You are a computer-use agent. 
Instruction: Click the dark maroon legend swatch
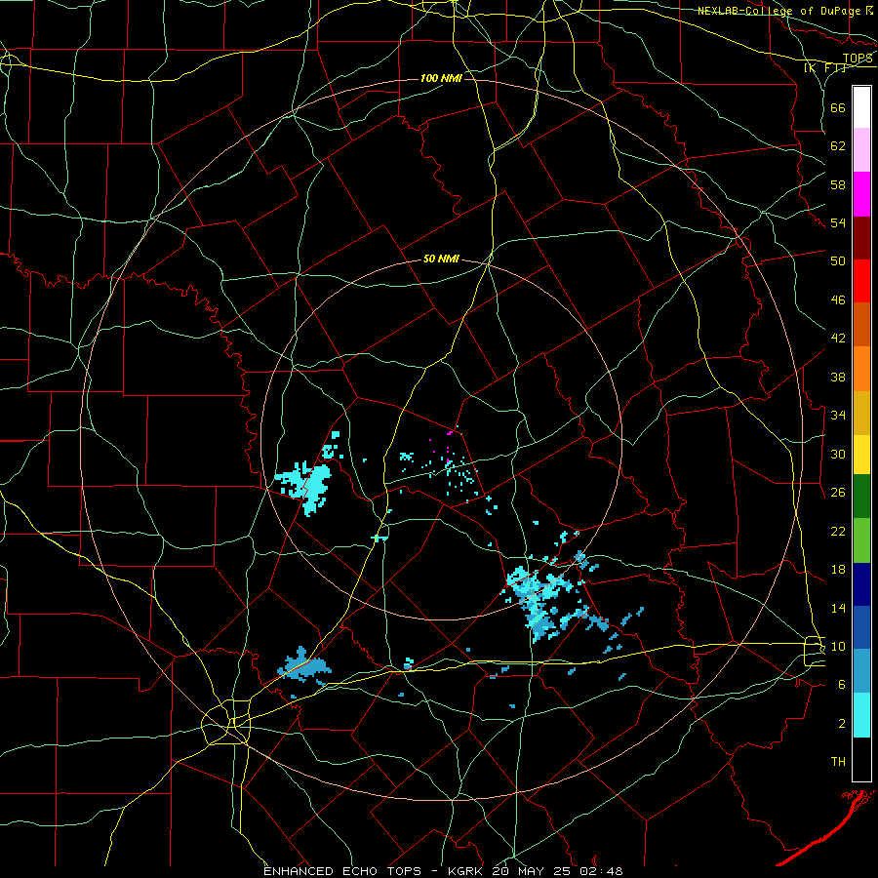pyautogui.click(x=861, y=238)
